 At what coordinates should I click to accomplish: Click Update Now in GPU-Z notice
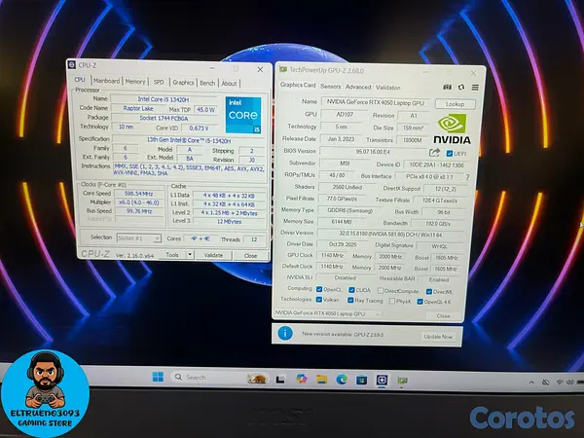[x=438, y=337]
